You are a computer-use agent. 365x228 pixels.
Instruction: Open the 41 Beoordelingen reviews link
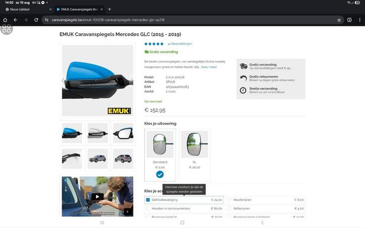[179, 44]
